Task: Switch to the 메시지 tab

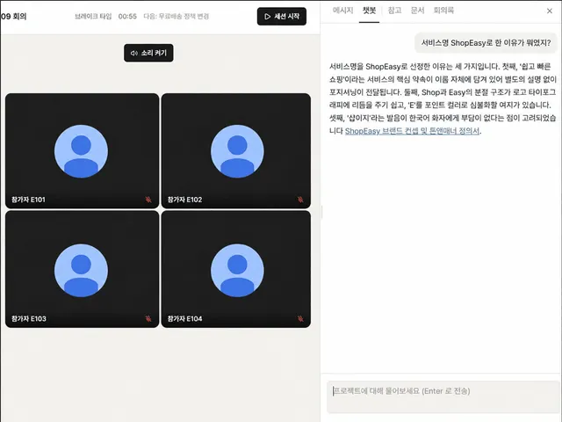Action: pyautogui.click(x=342, y=11)
